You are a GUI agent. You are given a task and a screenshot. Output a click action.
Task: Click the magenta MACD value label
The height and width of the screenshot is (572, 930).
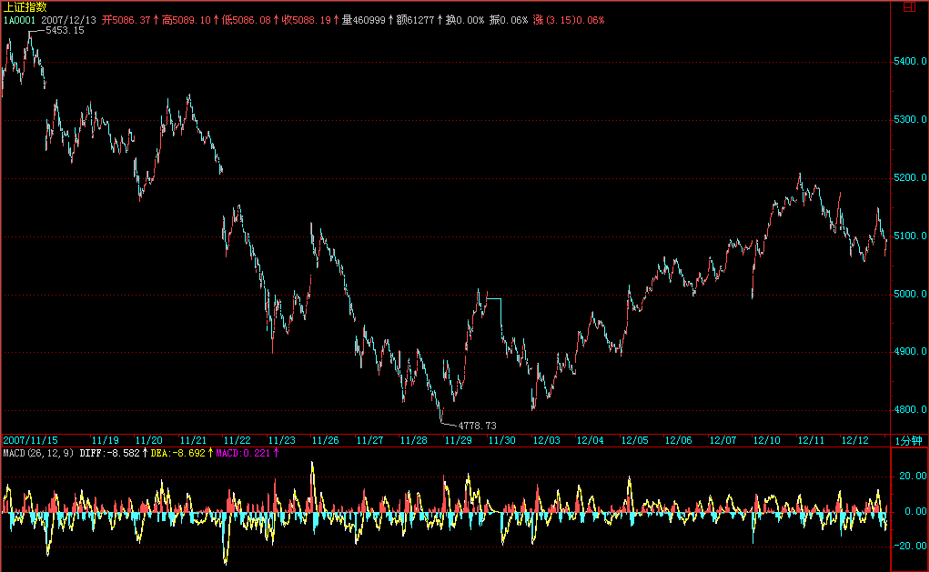[x=244, y=453]
